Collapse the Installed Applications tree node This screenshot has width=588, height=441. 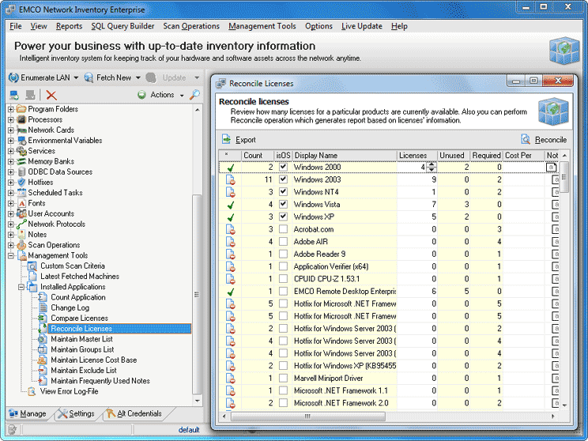click(x=23, y=287)
